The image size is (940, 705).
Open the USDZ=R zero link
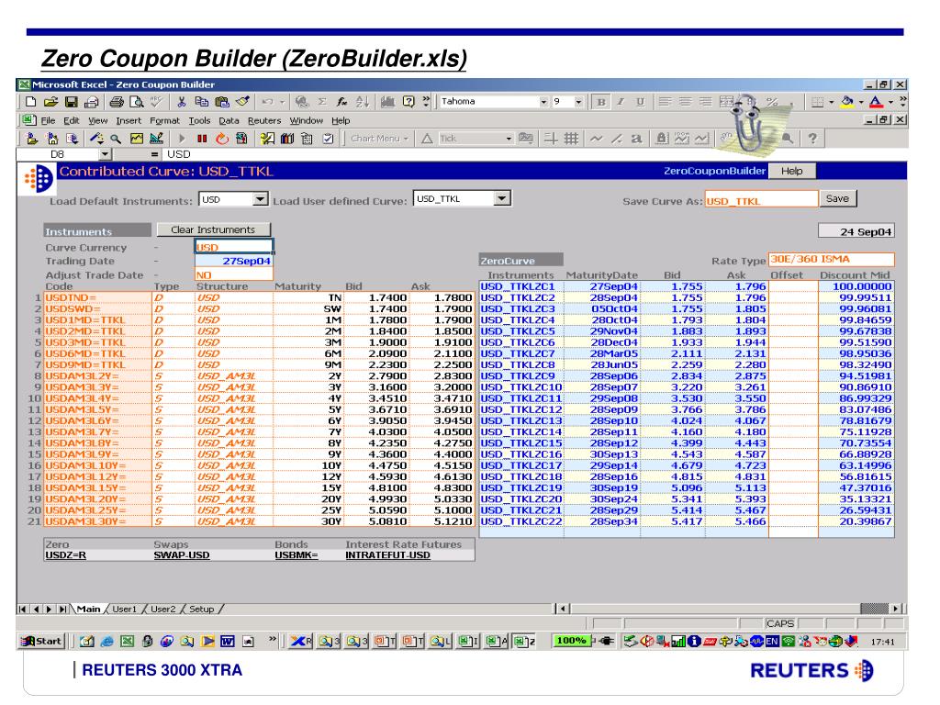pos(66,555)
